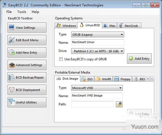Image resolution: width=162 pixels, height=135 pixels.
Task: Click the arrows icon on BCD Deployment
Action: [12, 90]
